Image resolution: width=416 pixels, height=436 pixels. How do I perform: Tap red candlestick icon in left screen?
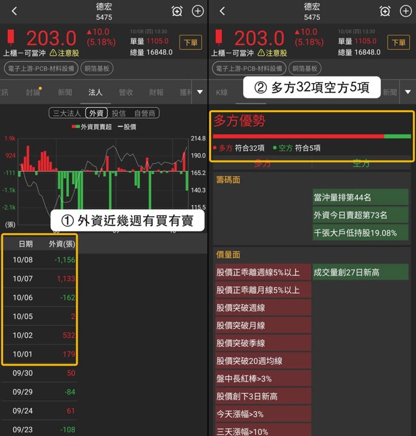tap(11, 38)
